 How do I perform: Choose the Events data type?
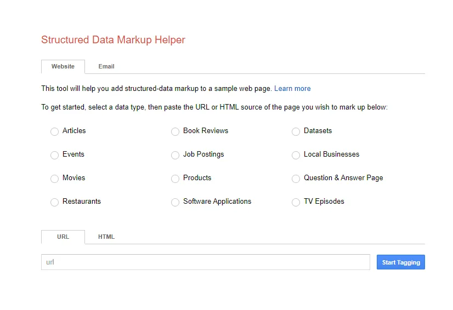55,156
